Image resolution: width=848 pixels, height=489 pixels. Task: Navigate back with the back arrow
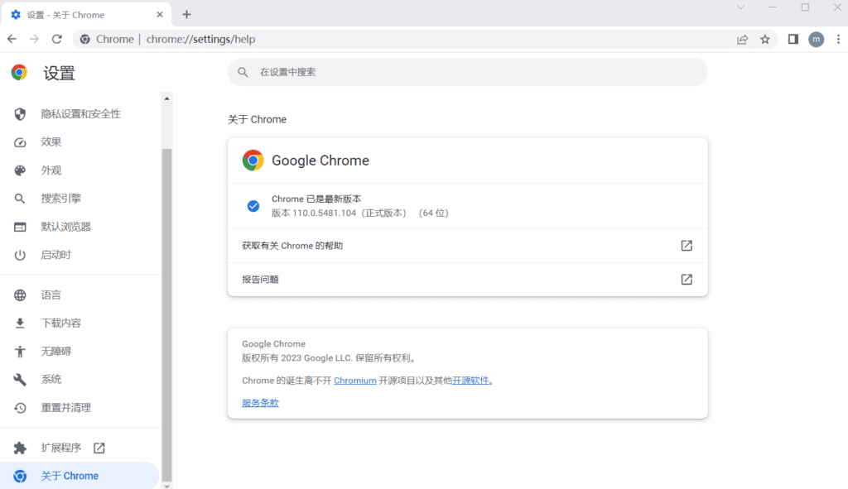pyautogui.click(x=11, y=39)
